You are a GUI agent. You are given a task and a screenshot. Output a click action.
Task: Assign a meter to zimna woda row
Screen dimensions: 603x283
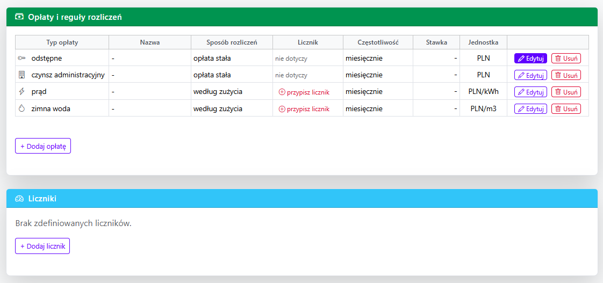[304, 109]
